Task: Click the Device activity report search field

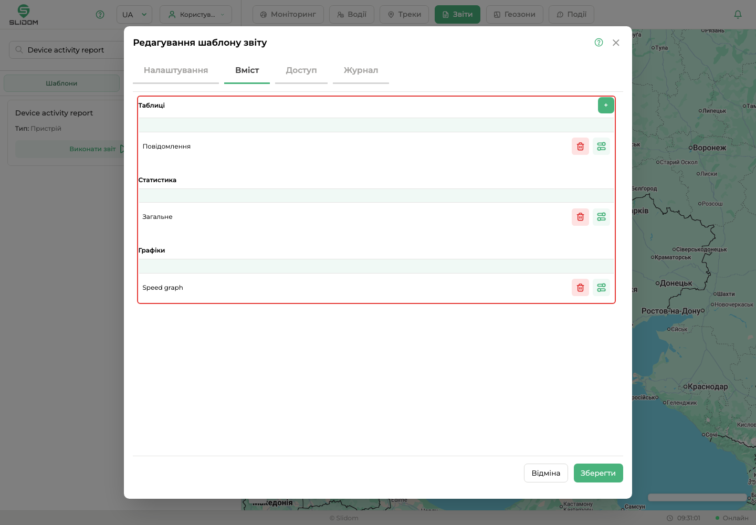Action: click(x=67, y=50)
